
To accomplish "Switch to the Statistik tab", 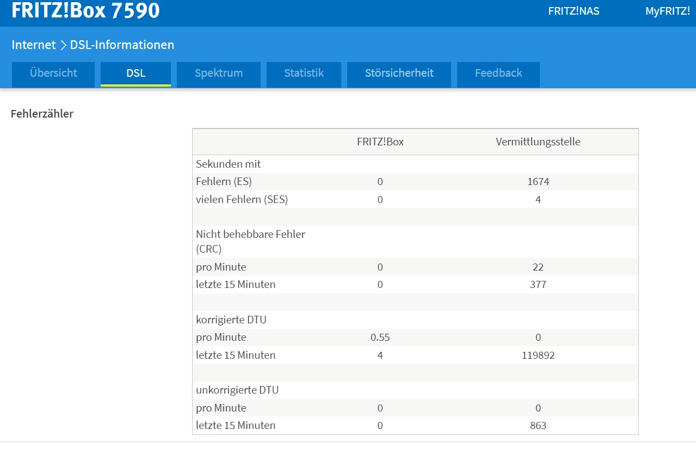I will click(x=304, y=73).
